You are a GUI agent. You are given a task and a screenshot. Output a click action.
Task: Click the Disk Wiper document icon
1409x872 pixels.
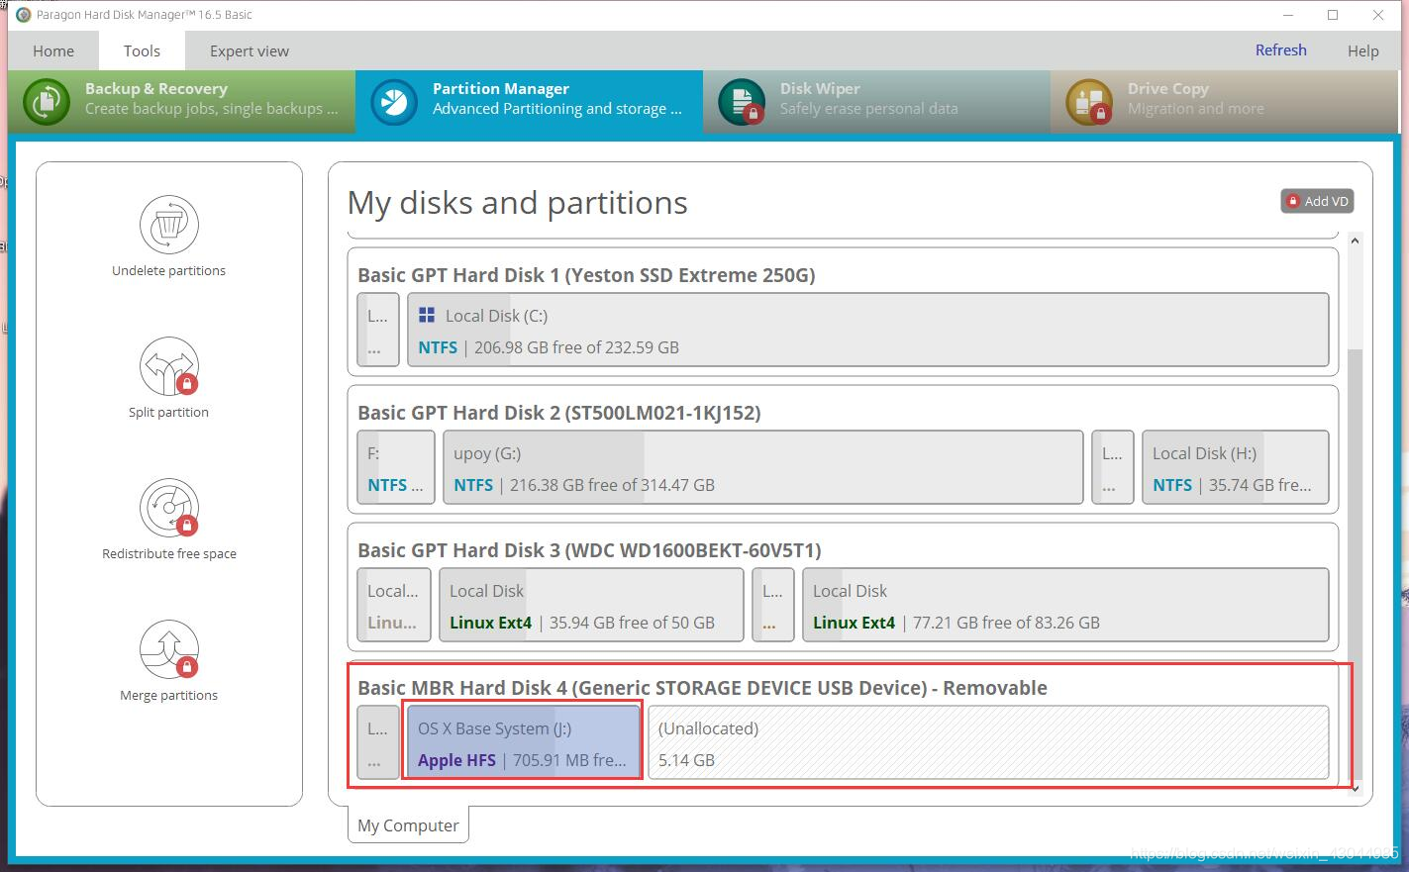click(742, 102)
